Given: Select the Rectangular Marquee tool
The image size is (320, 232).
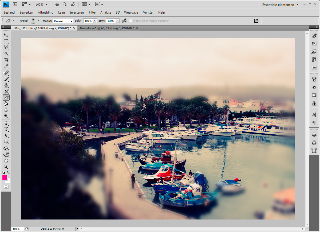Looking at the screenshot, I should (6, 41).
